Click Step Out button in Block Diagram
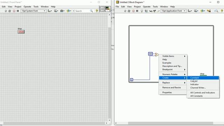This screenshot has height=126, width=224. click(x=158, y=11)
